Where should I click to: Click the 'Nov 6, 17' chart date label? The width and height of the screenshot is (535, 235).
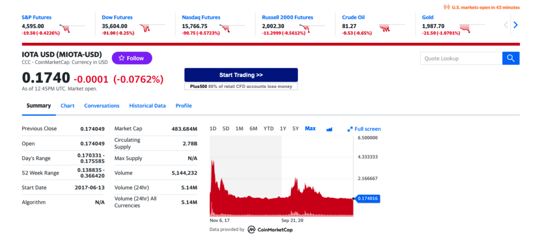tap(219, 220)
